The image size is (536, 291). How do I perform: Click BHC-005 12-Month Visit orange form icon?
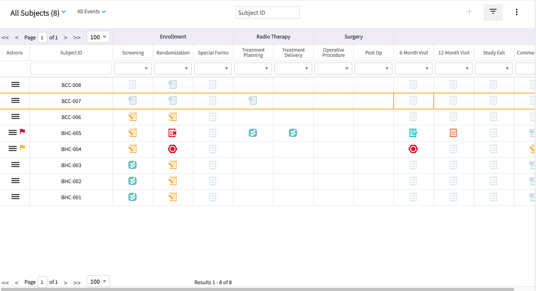pos(453,133)
